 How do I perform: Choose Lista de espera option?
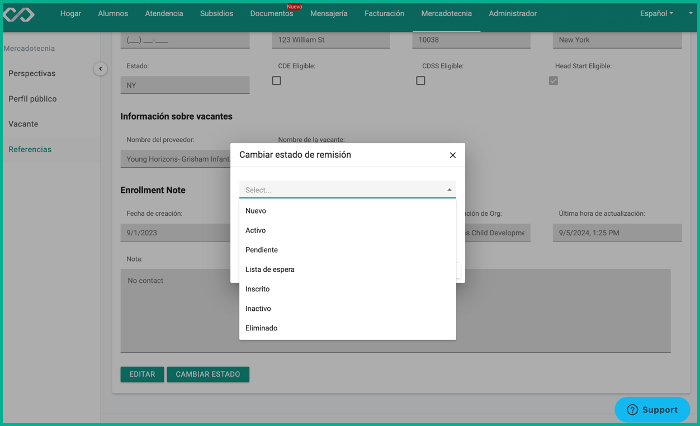348,269
